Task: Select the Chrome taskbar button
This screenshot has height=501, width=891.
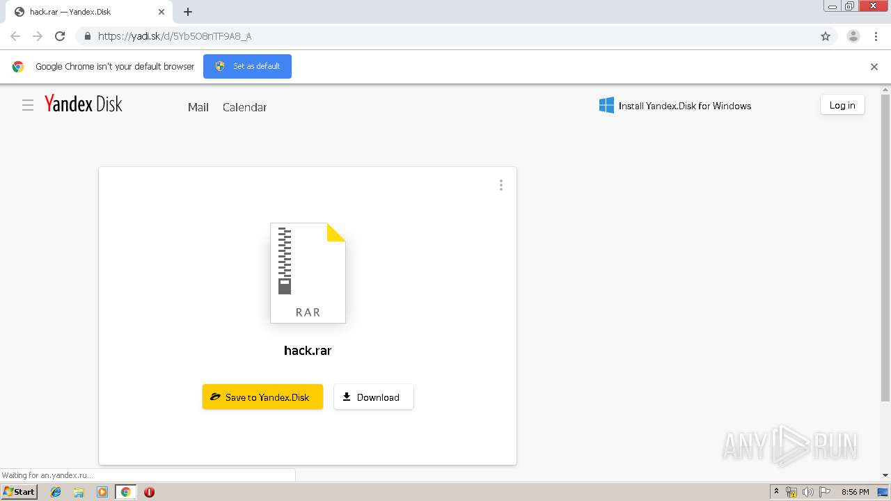Action: point(125,492)
